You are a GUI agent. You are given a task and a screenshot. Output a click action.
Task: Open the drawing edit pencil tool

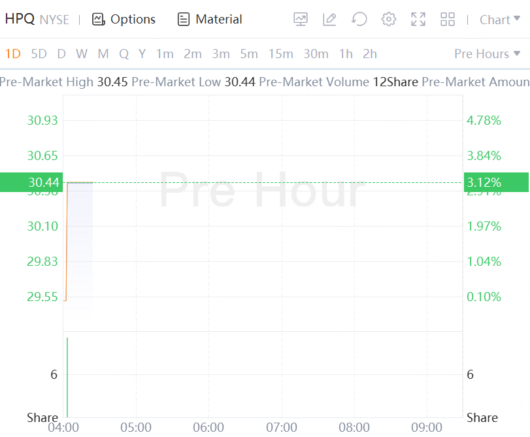coord(329,20)
